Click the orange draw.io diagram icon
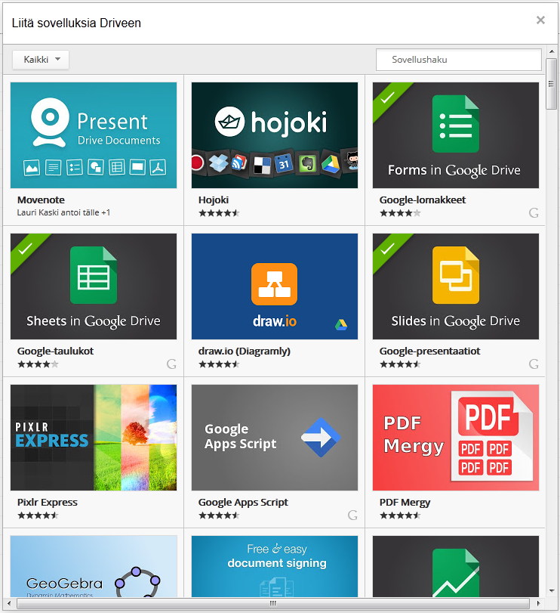 pos(274,284)
